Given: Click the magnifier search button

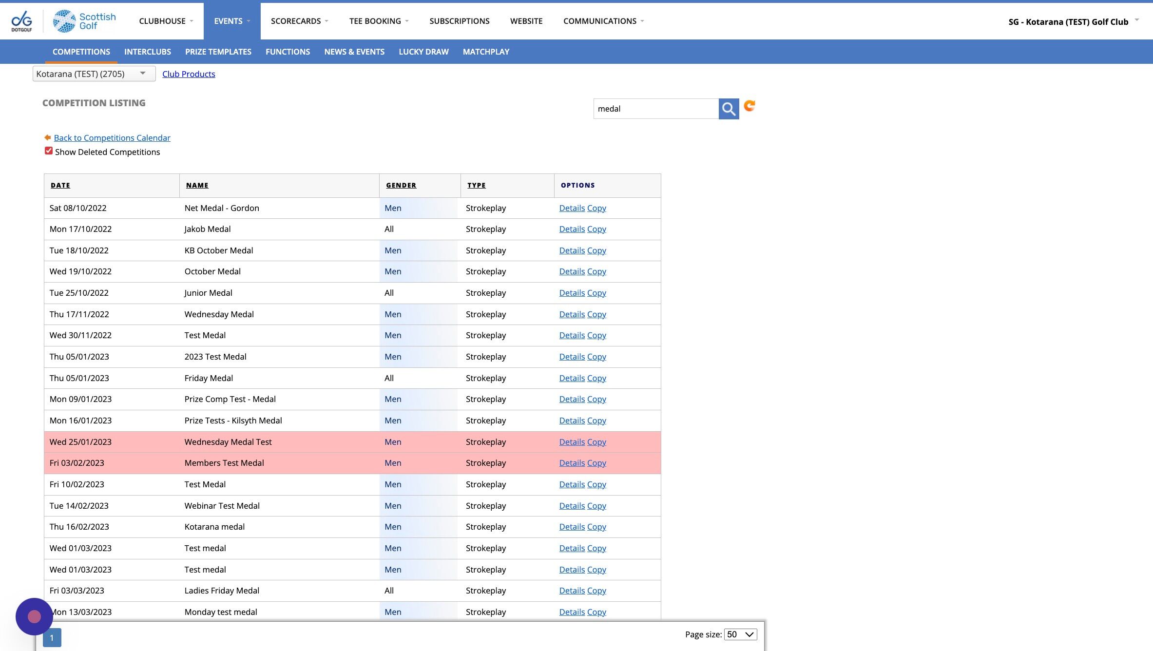Looking at the screenshot, I should [x=728, y=109].
